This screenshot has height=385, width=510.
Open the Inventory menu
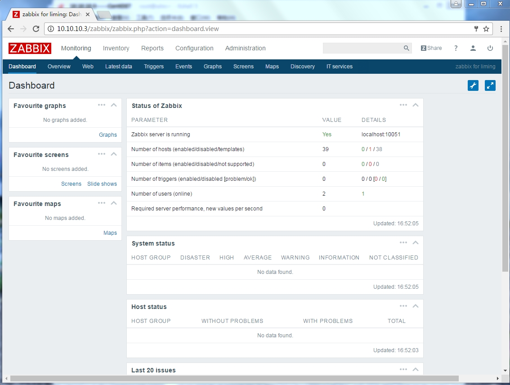click(116, 48)
